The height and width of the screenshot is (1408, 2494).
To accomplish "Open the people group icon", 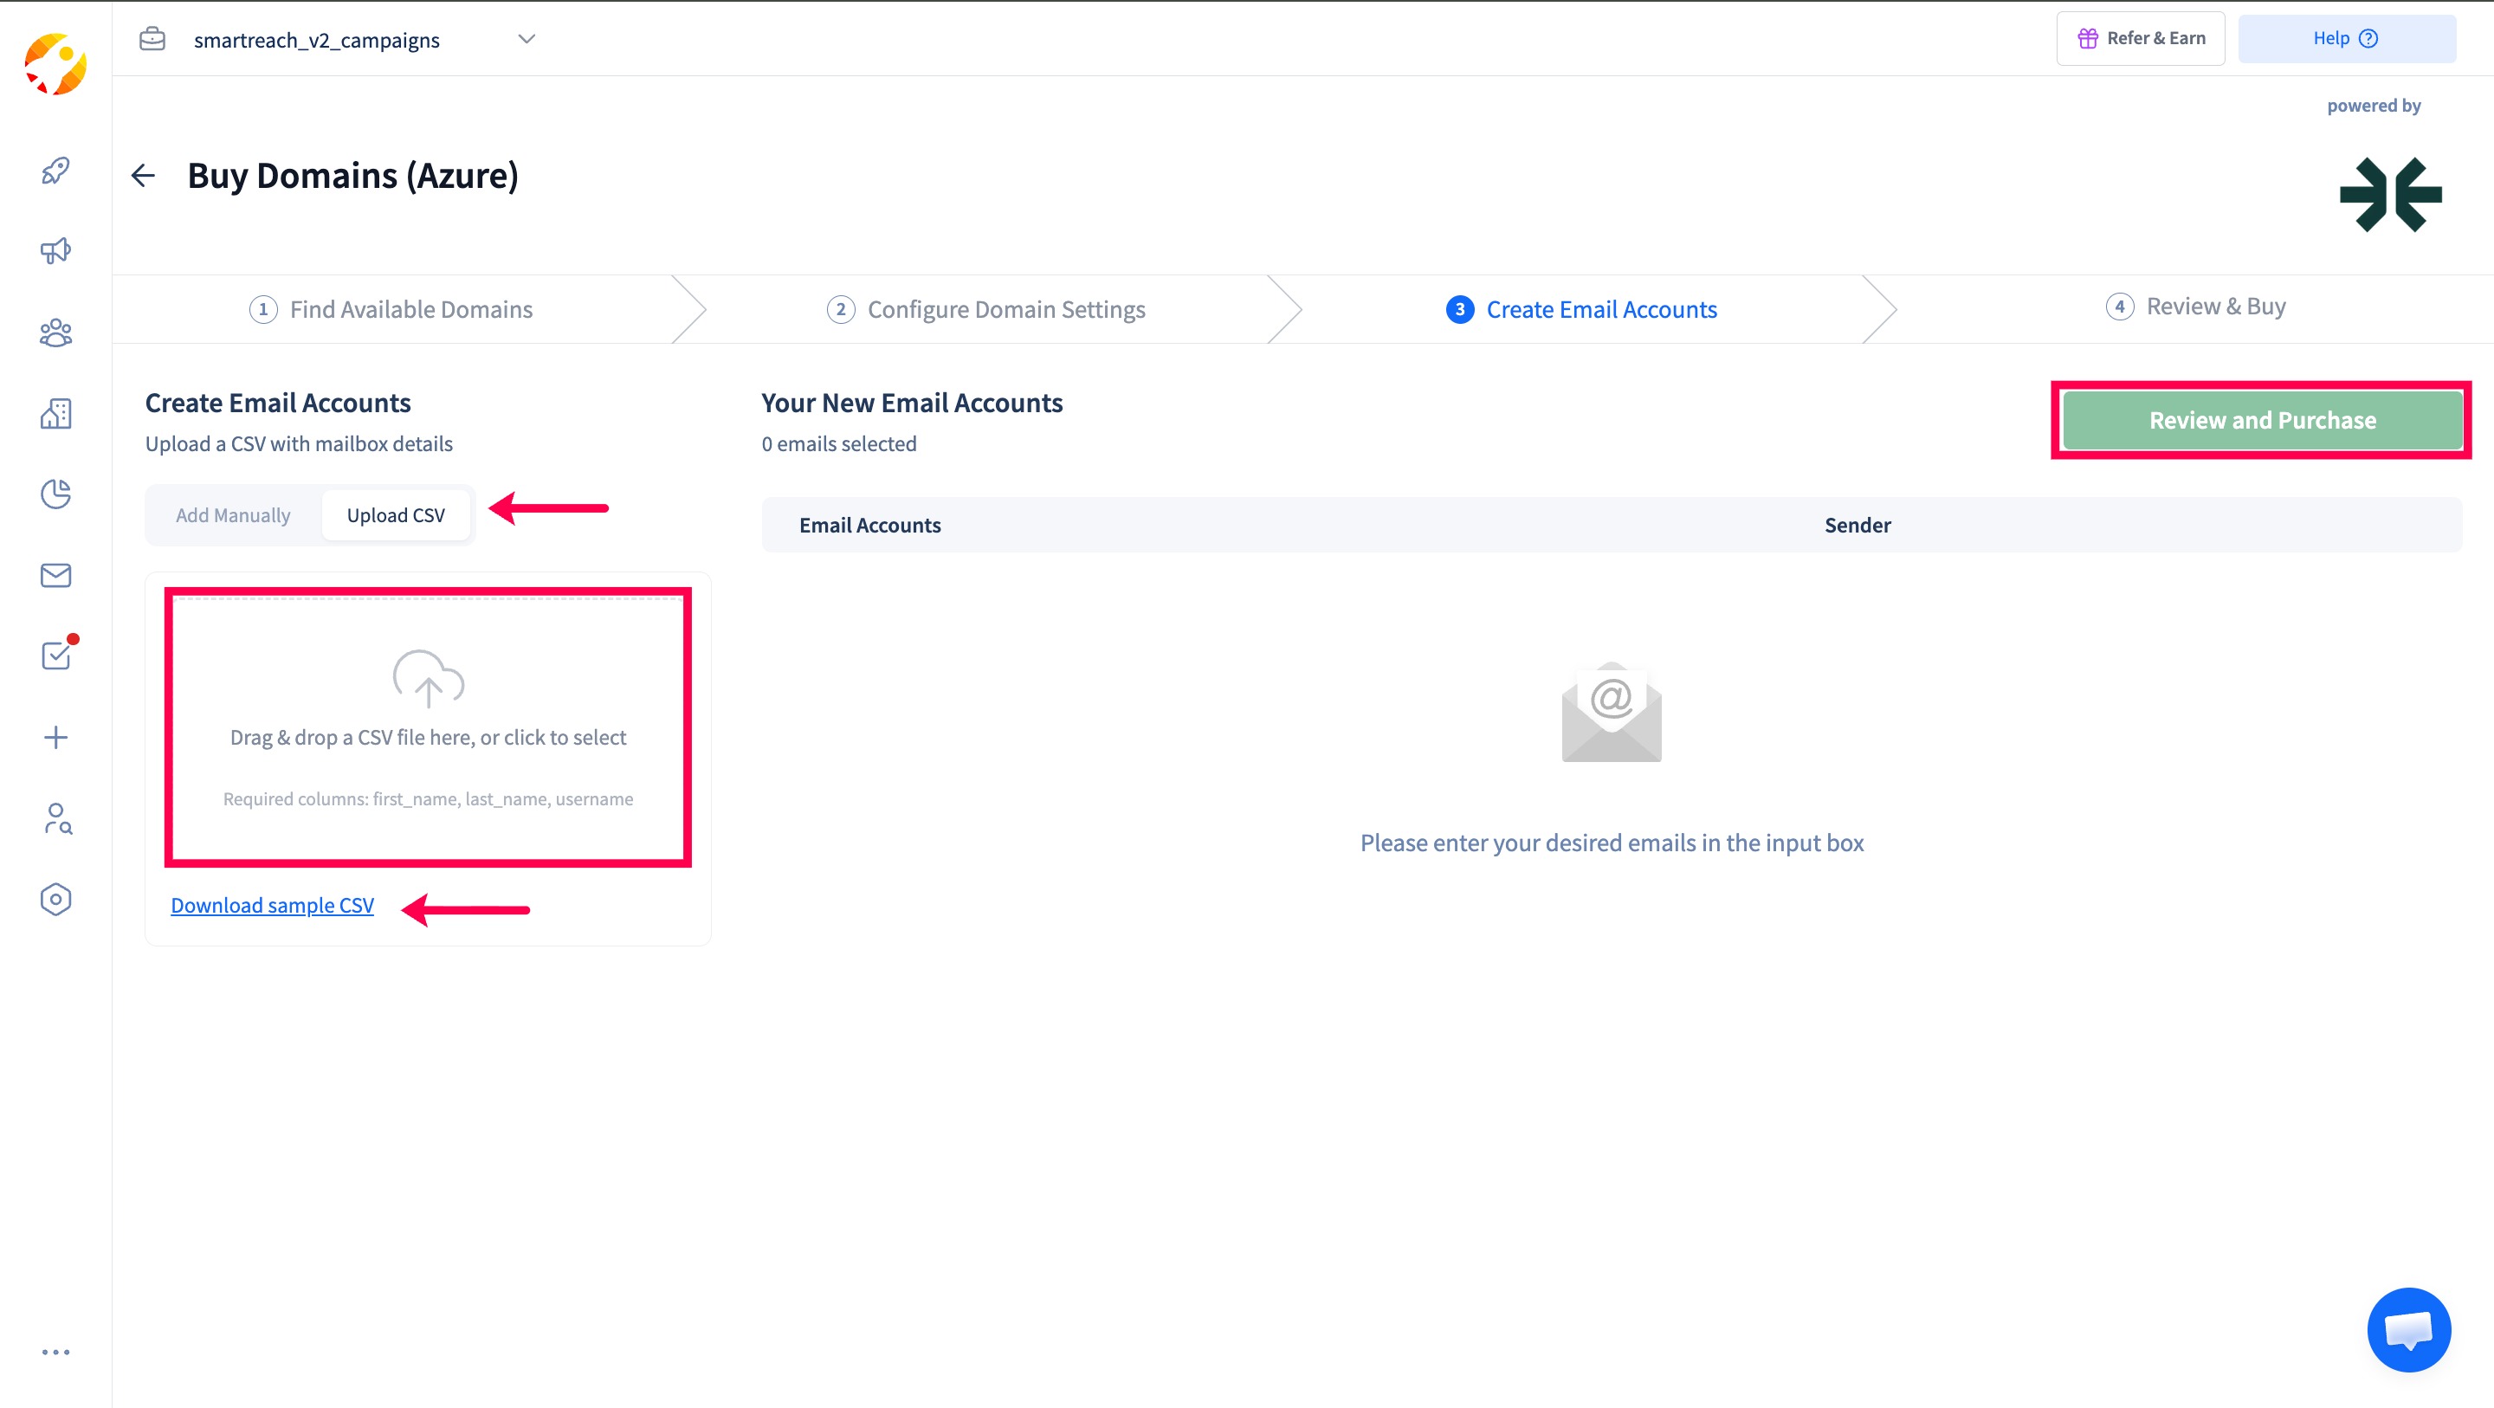I will [55, 333].
